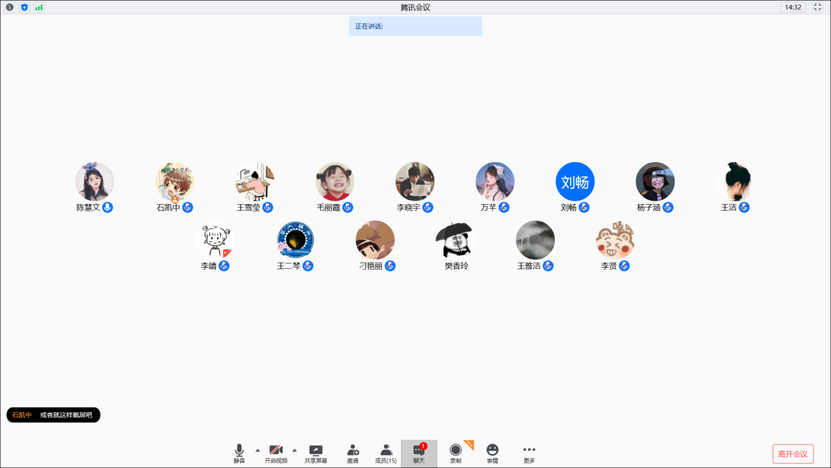831x468 pixels.
Task: Select 刘畅's blue avatar
Action: (x=575, y=182)
